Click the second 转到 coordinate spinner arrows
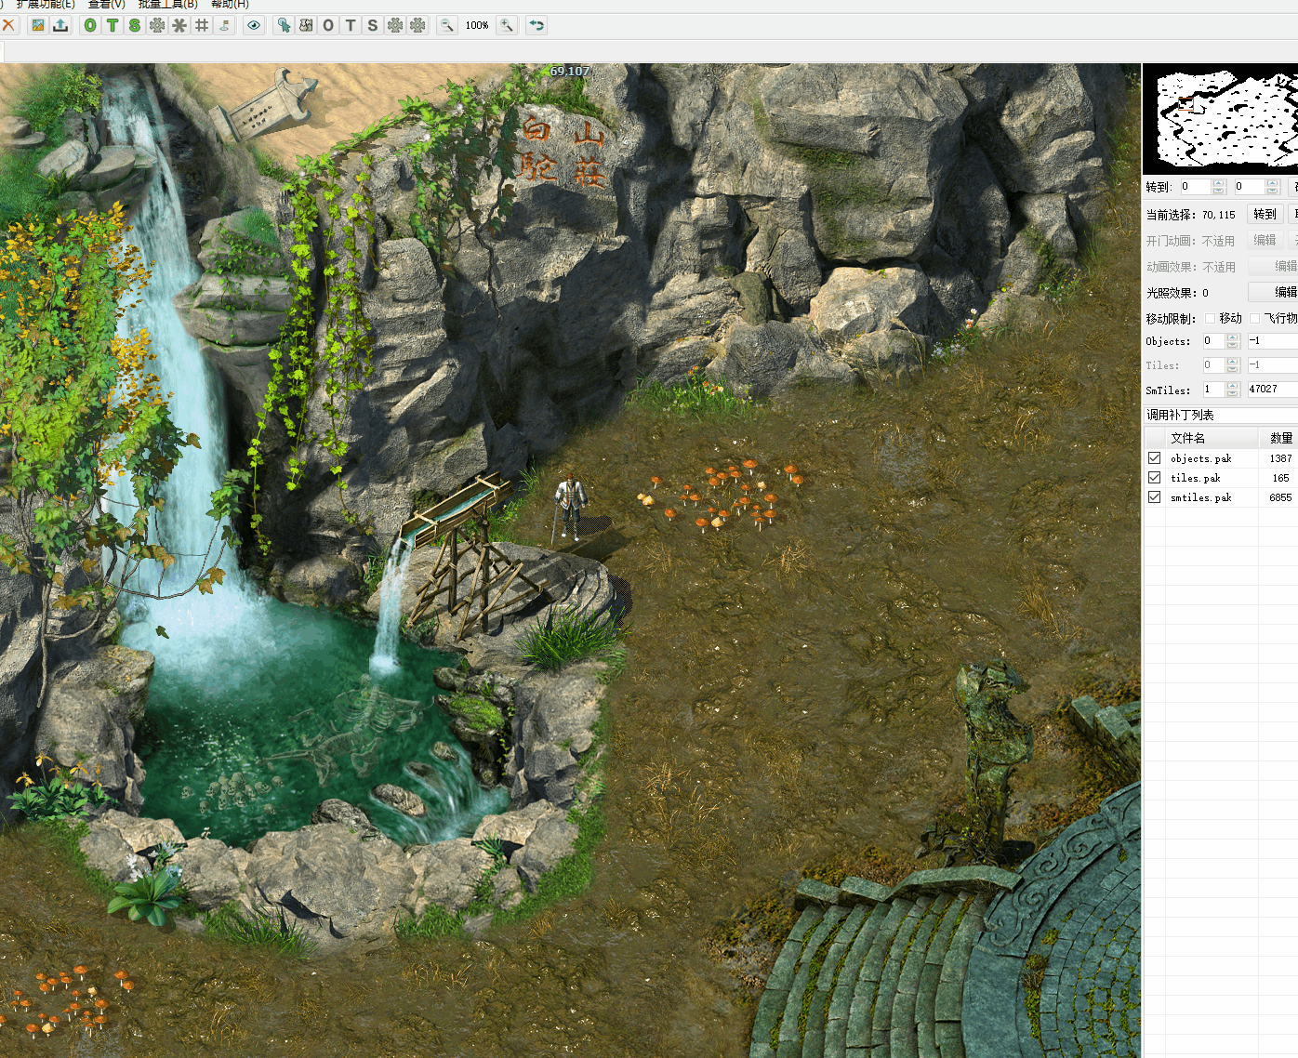 (x=1273, y=187)
